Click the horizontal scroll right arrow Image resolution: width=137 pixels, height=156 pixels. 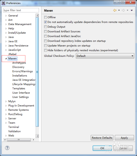click(33, 140)
